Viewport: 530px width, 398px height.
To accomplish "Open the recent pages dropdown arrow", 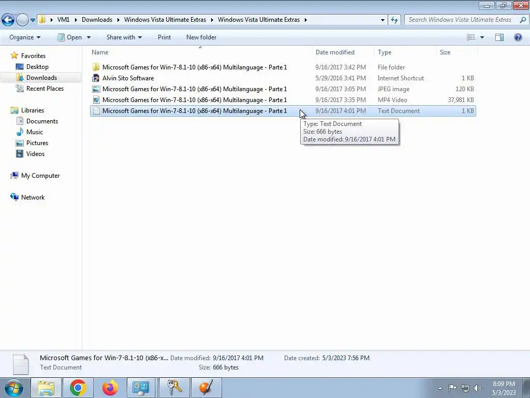I will coord(33,20).
